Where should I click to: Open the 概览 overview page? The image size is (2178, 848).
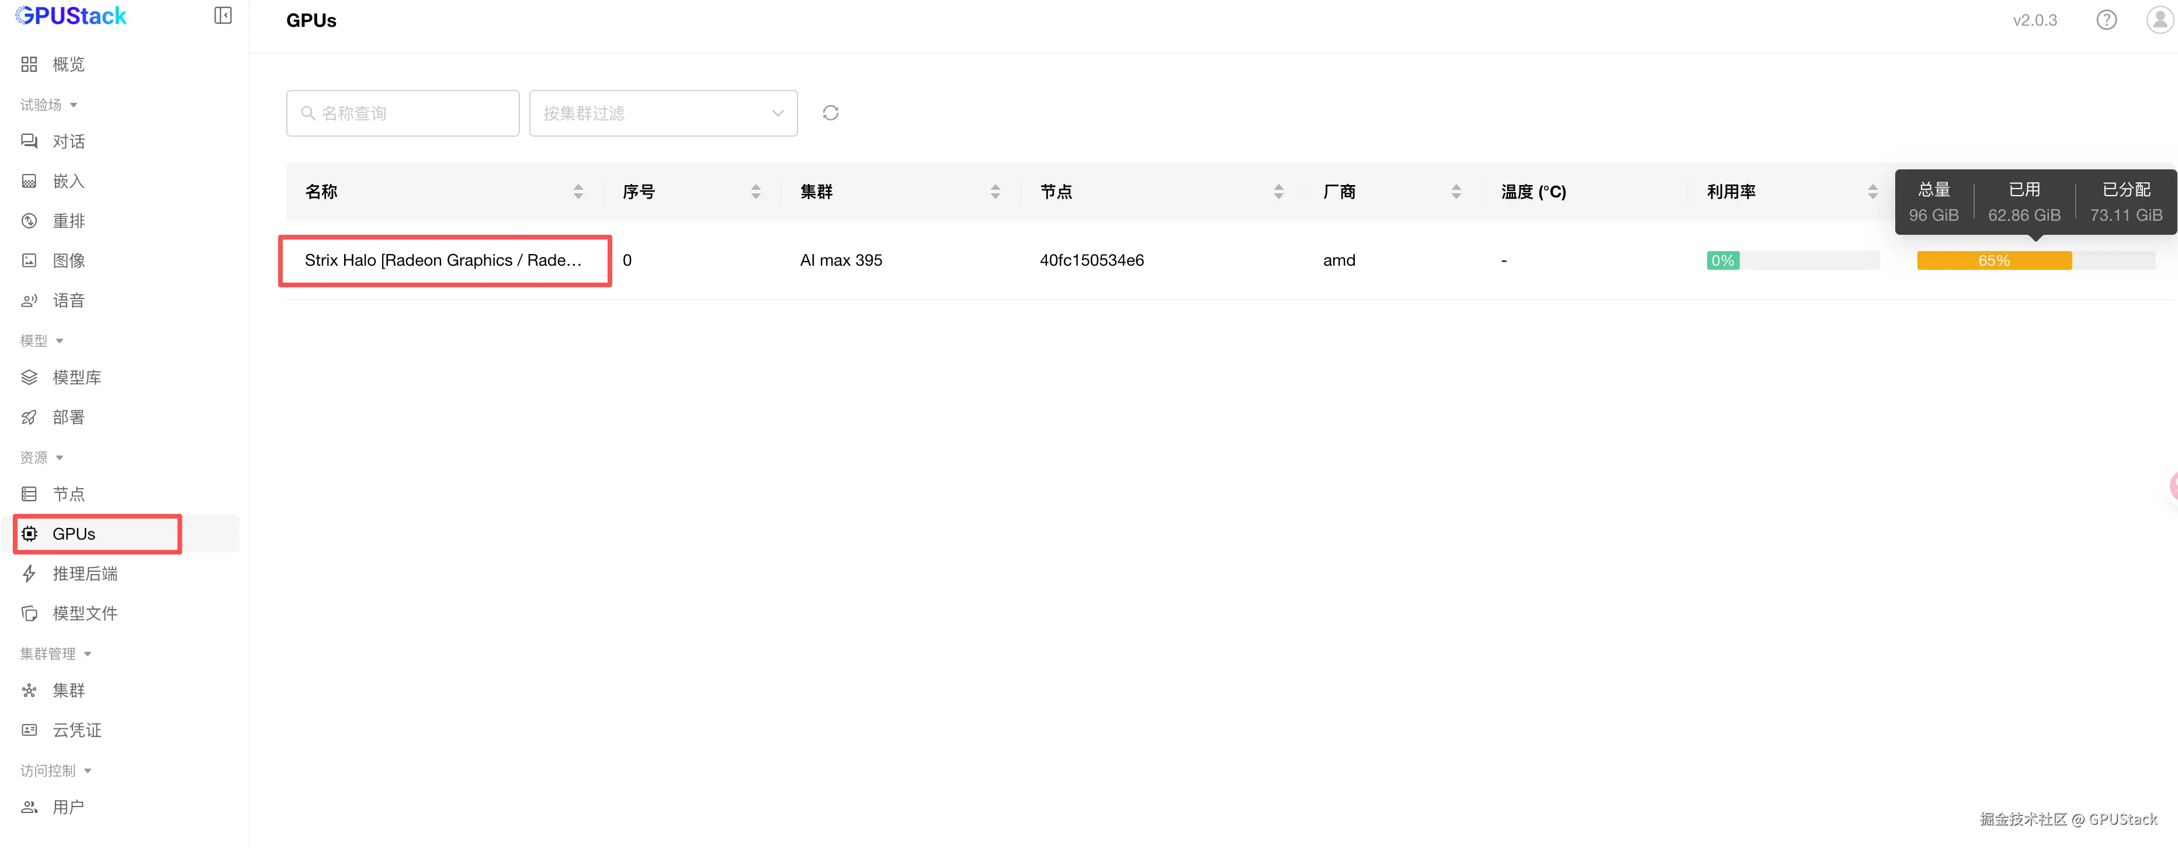click(68, 64)
